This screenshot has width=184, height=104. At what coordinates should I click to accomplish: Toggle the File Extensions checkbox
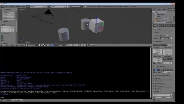pyautogui.click(x=164, y=98)
